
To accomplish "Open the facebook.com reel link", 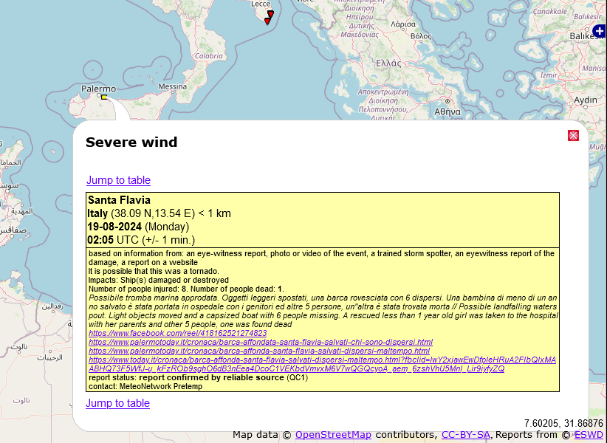I will tap(178, 333).
